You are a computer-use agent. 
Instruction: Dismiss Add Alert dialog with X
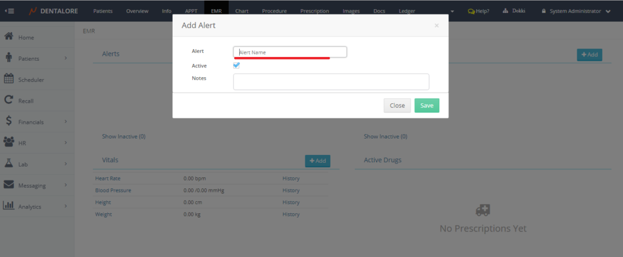click(436, 26)
